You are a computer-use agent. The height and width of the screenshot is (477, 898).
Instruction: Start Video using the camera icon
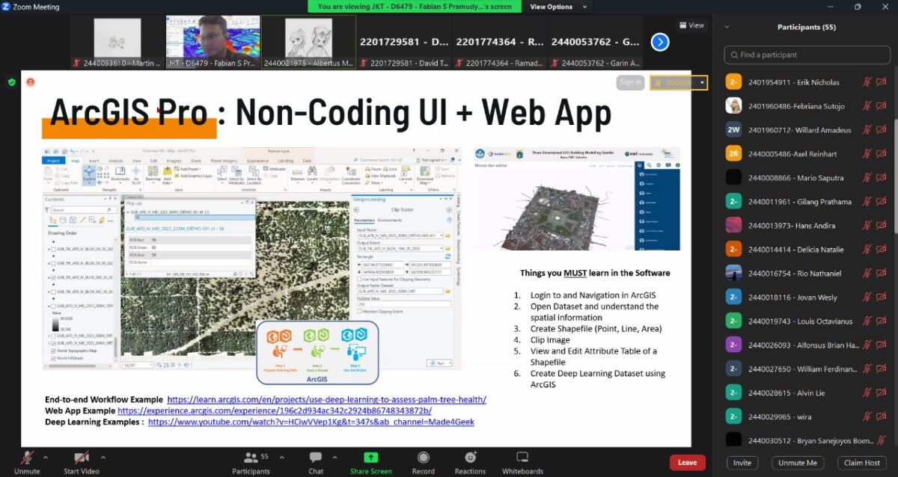coord(81,458)
